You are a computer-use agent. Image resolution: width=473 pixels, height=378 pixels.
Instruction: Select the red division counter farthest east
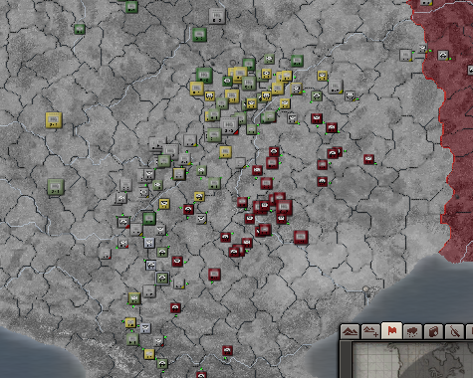click(368, 159)
